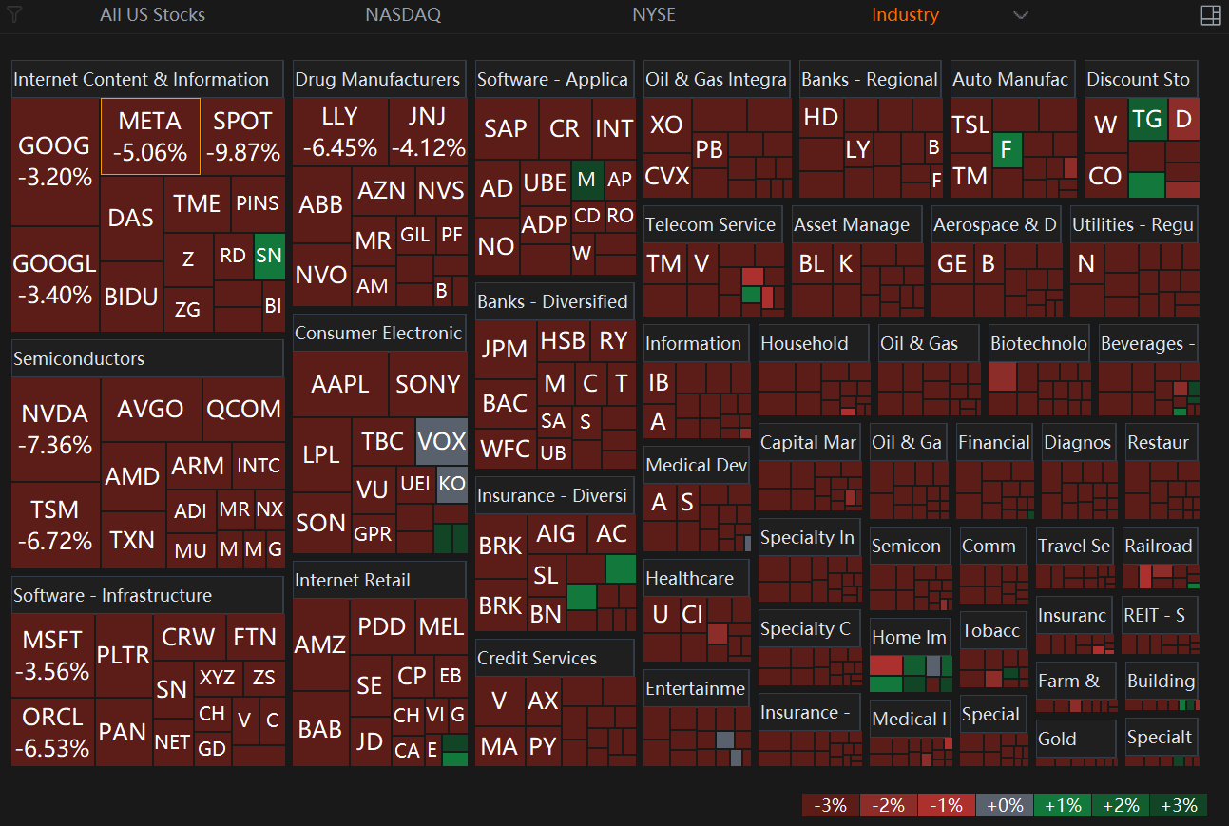Screen dimensions: 1229x826
Task: Open the Aerospace & D sector header
Action: [996, 225]
